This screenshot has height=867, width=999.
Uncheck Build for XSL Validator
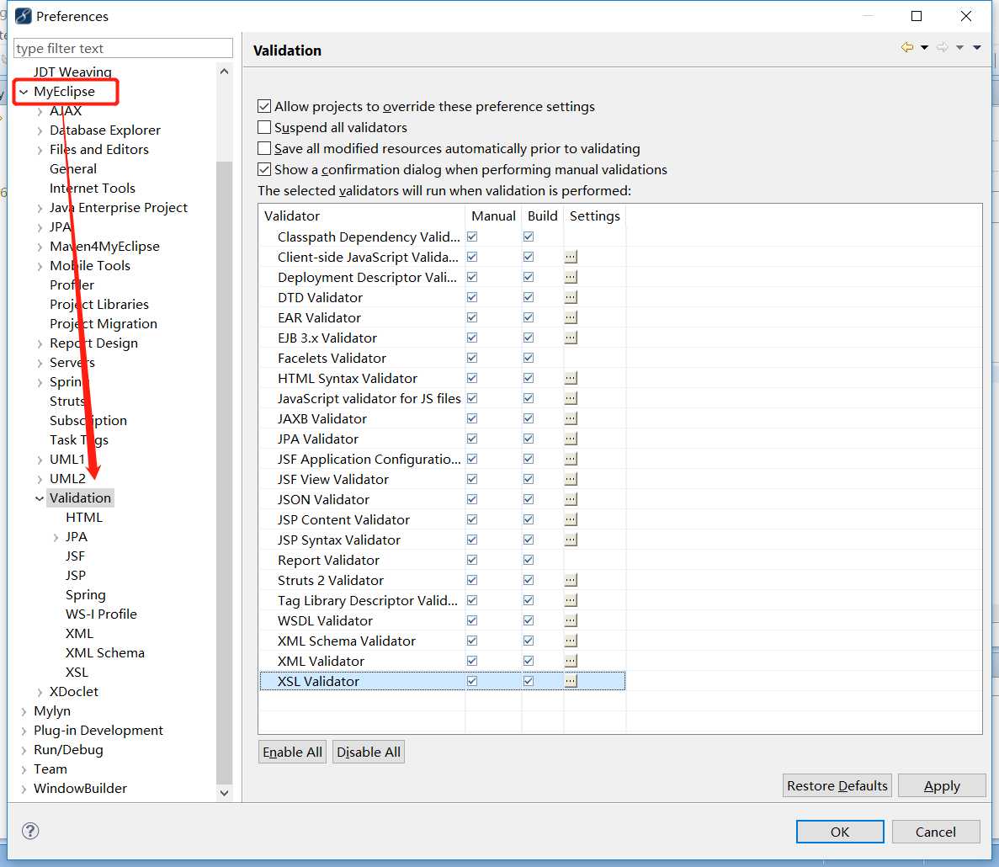[x=529, y=681]
